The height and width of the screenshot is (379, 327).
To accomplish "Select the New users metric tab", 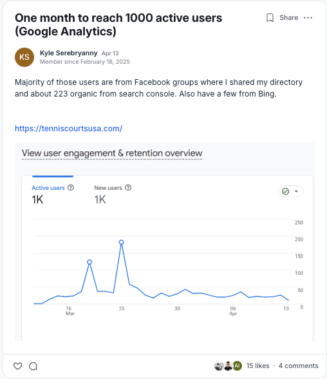I will (113, 194).
